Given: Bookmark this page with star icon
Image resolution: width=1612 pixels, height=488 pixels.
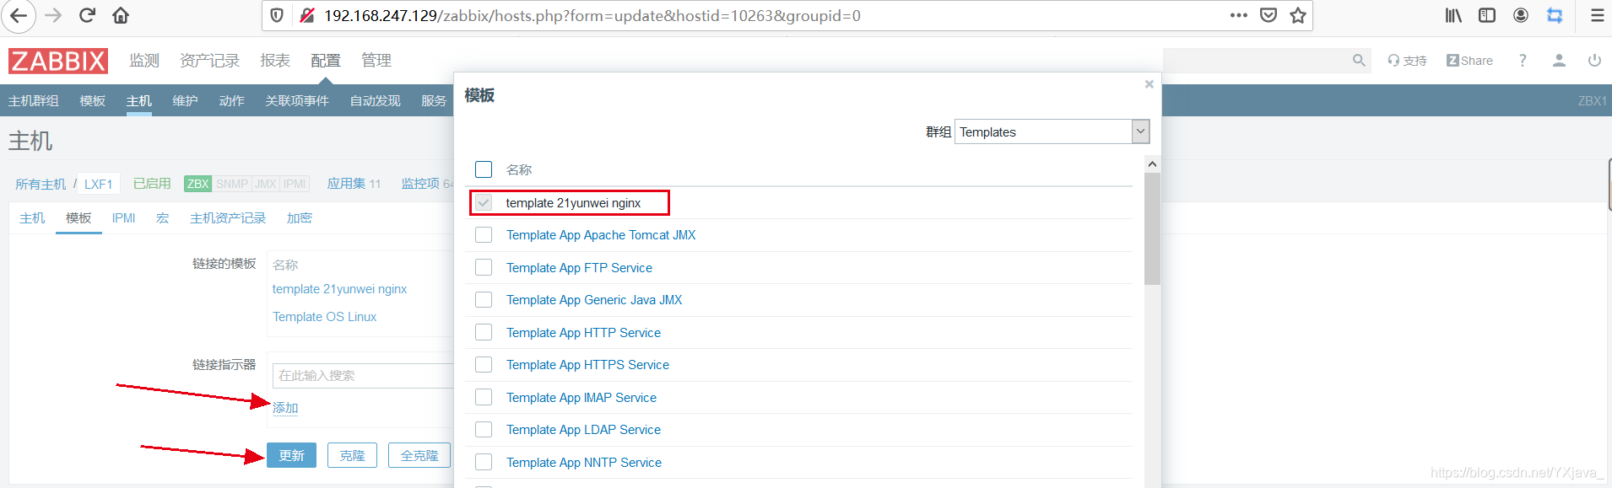Looking at the screenshot, I should coord(1298,15).
